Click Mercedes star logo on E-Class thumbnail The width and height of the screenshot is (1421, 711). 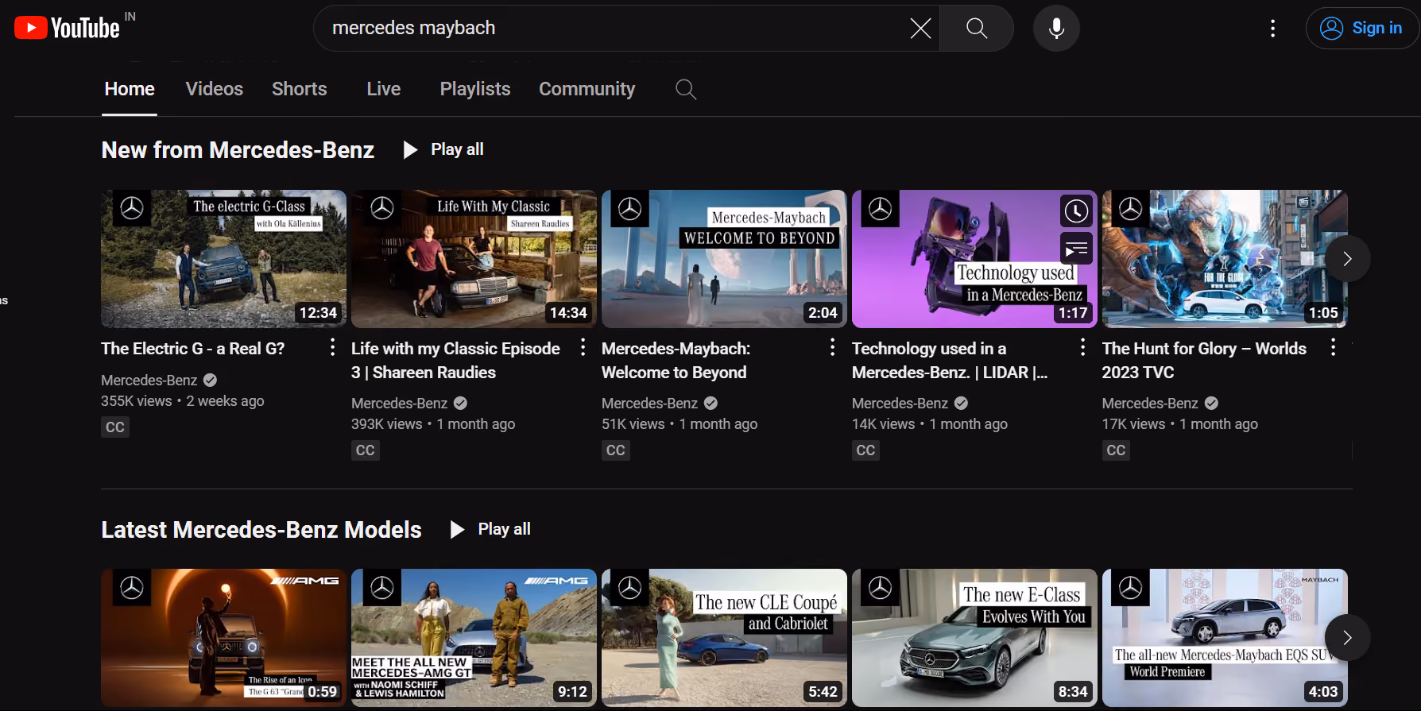tap(880, 588)
